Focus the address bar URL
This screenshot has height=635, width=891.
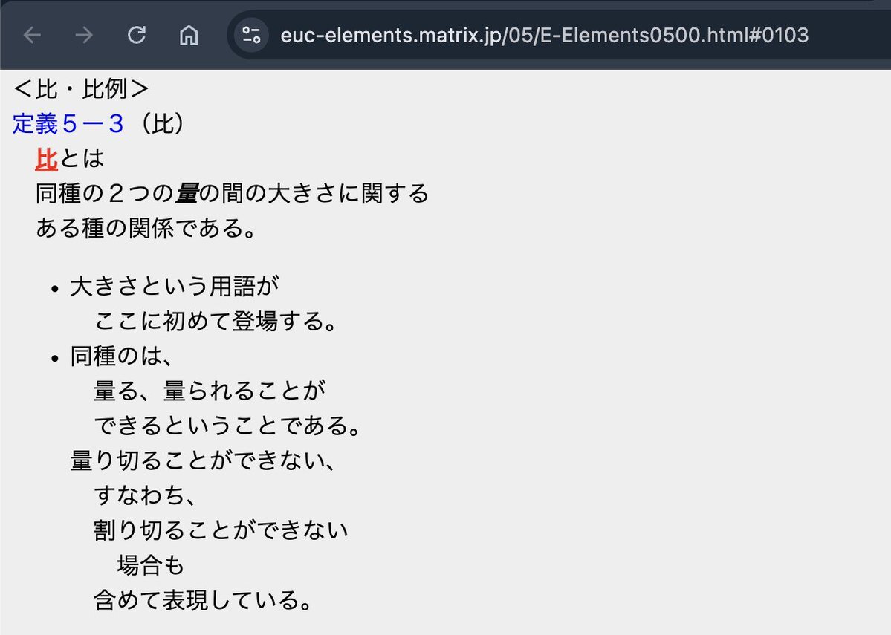tap(544, 35)
